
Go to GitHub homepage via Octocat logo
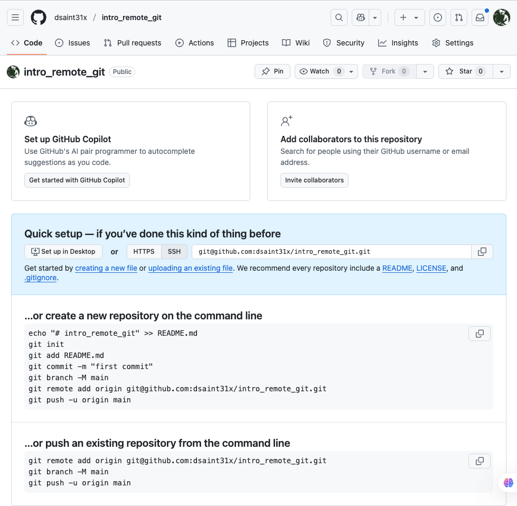coord(39,17)
